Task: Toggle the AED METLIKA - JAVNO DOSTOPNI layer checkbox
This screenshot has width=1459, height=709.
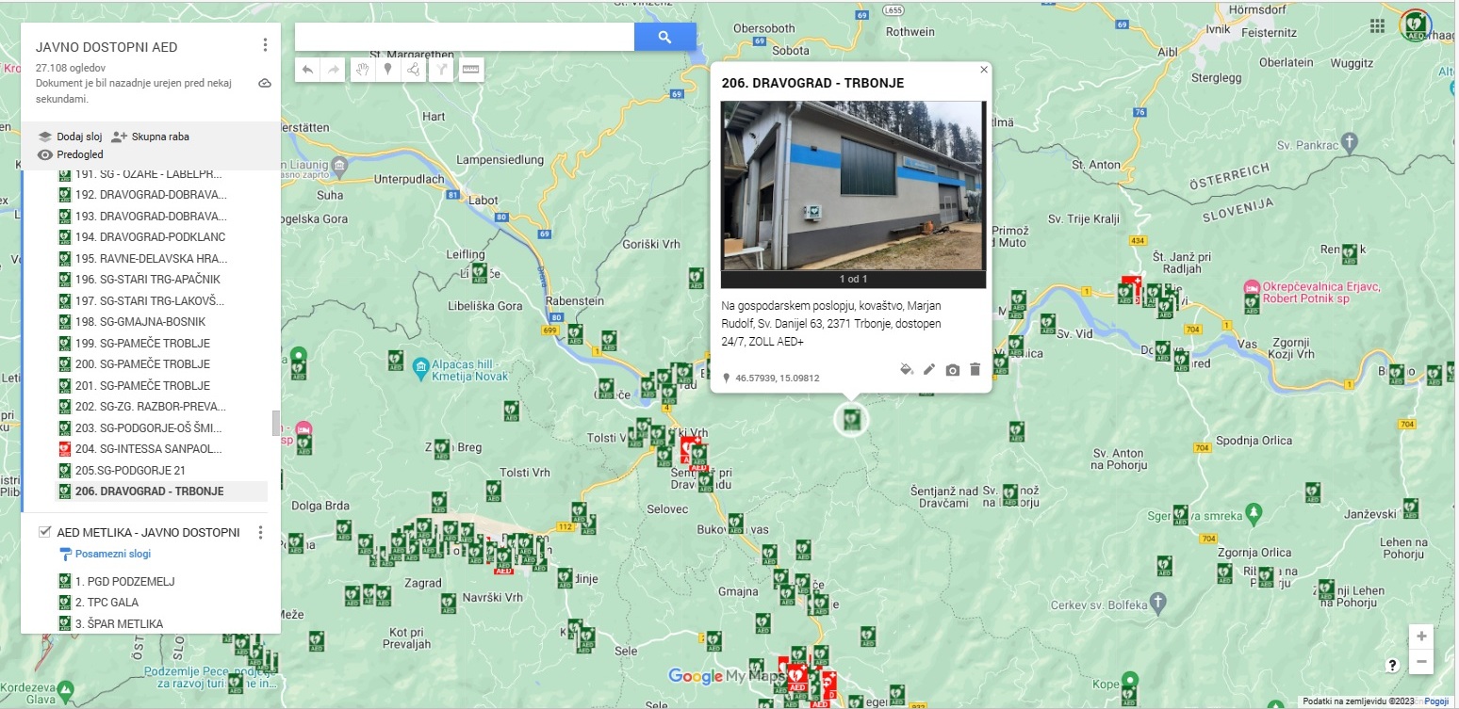Action: pyautogui.click(x=43, y=532)
